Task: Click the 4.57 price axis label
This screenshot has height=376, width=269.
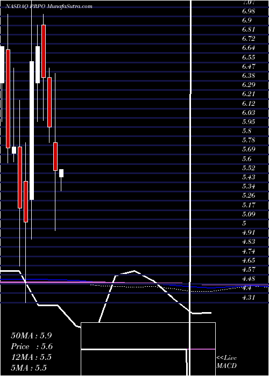Action: click(x=249, y=269)
